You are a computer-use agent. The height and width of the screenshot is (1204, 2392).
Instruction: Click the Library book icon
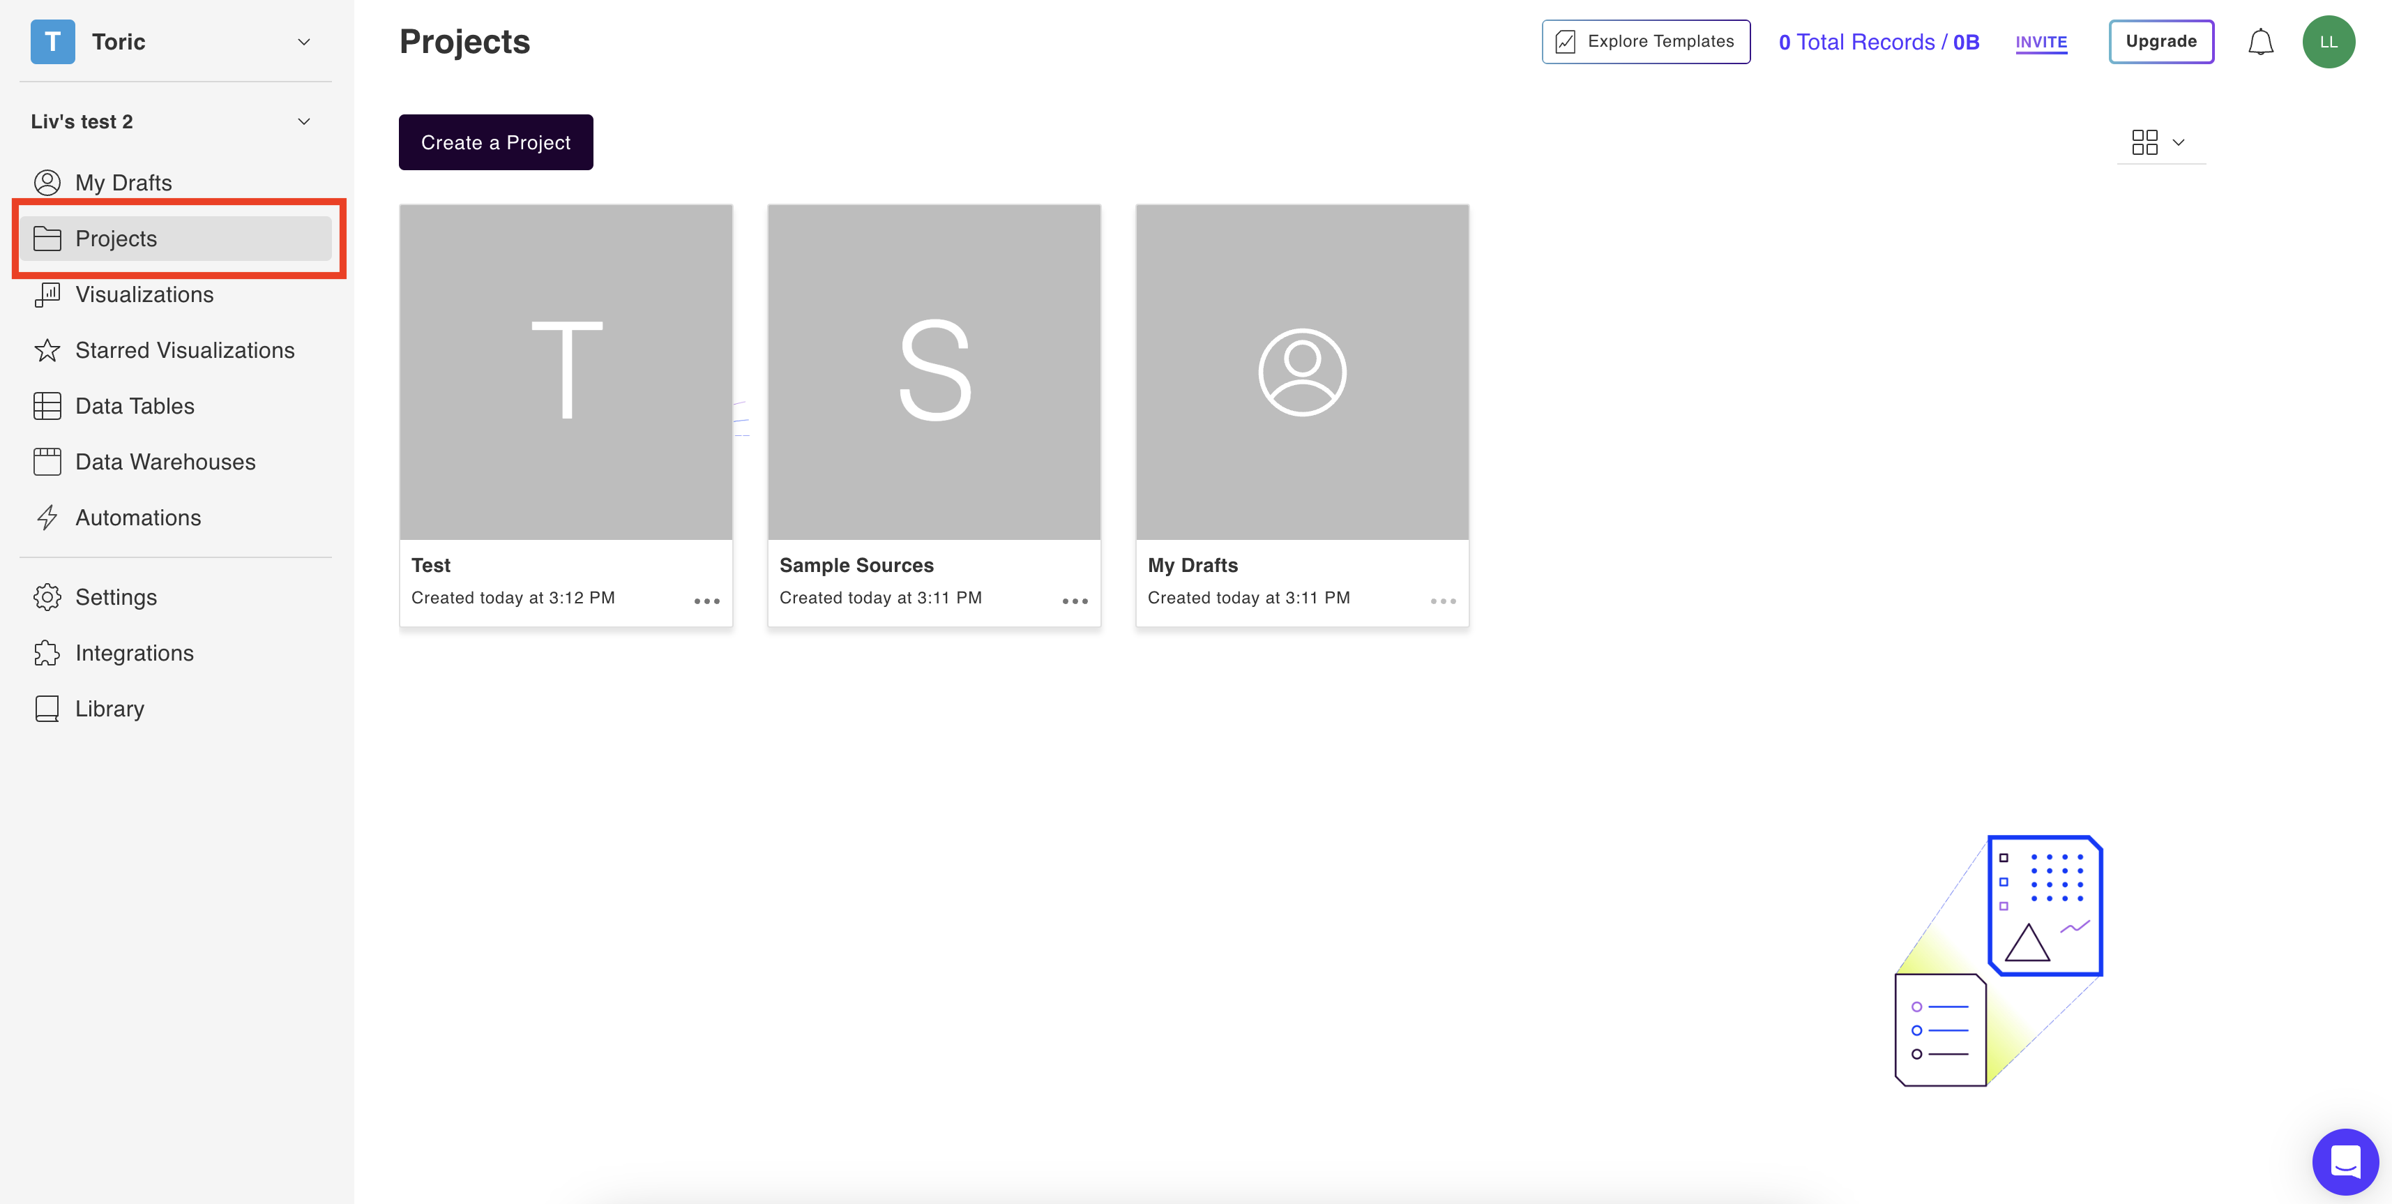47,709
